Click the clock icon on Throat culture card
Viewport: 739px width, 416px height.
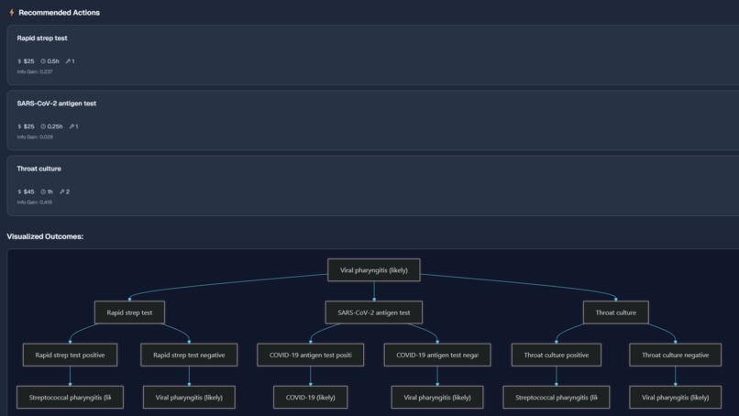(x=43, y=192)
